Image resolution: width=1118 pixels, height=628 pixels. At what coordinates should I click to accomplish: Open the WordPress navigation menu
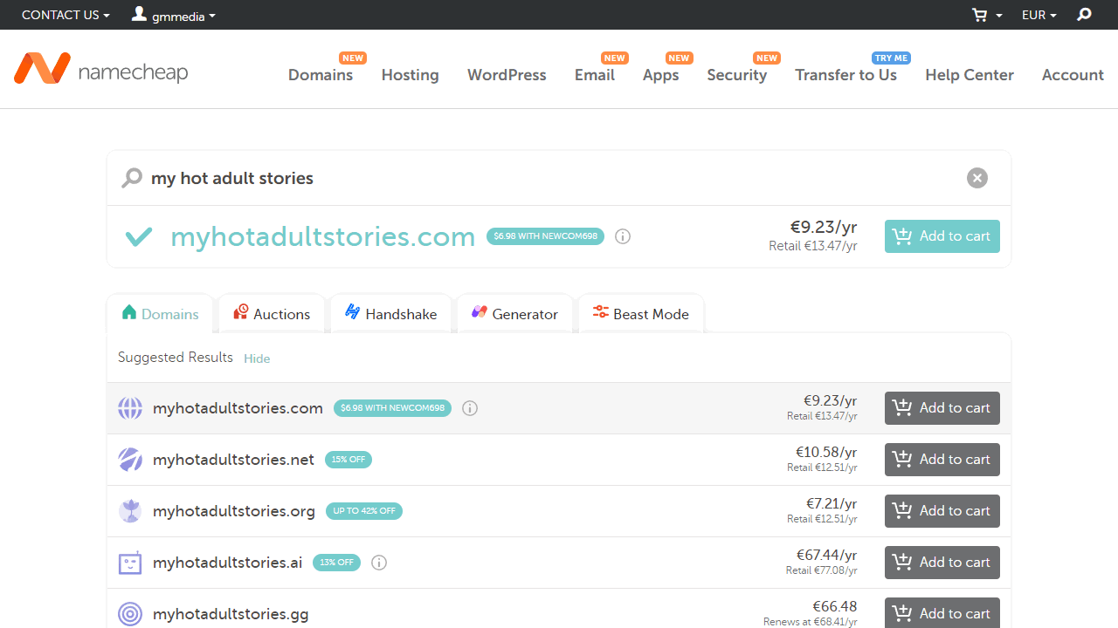click(x=507, y=75)
